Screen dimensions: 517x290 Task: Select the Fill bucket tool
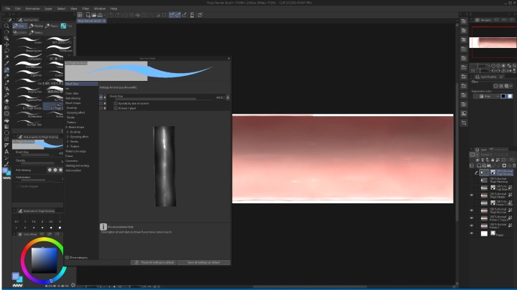click(x=6, y=120)
